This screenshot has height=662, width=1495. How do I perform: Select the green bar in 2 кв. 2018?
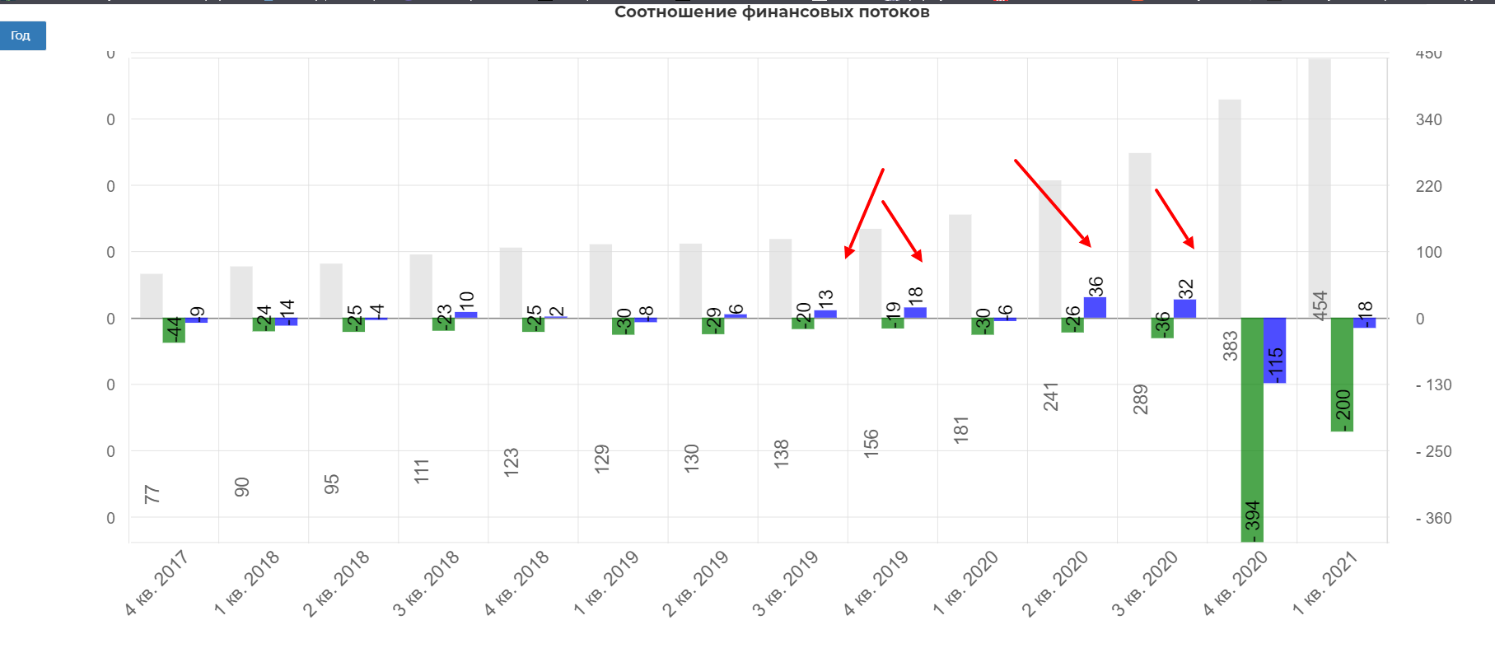coord(353,324)
